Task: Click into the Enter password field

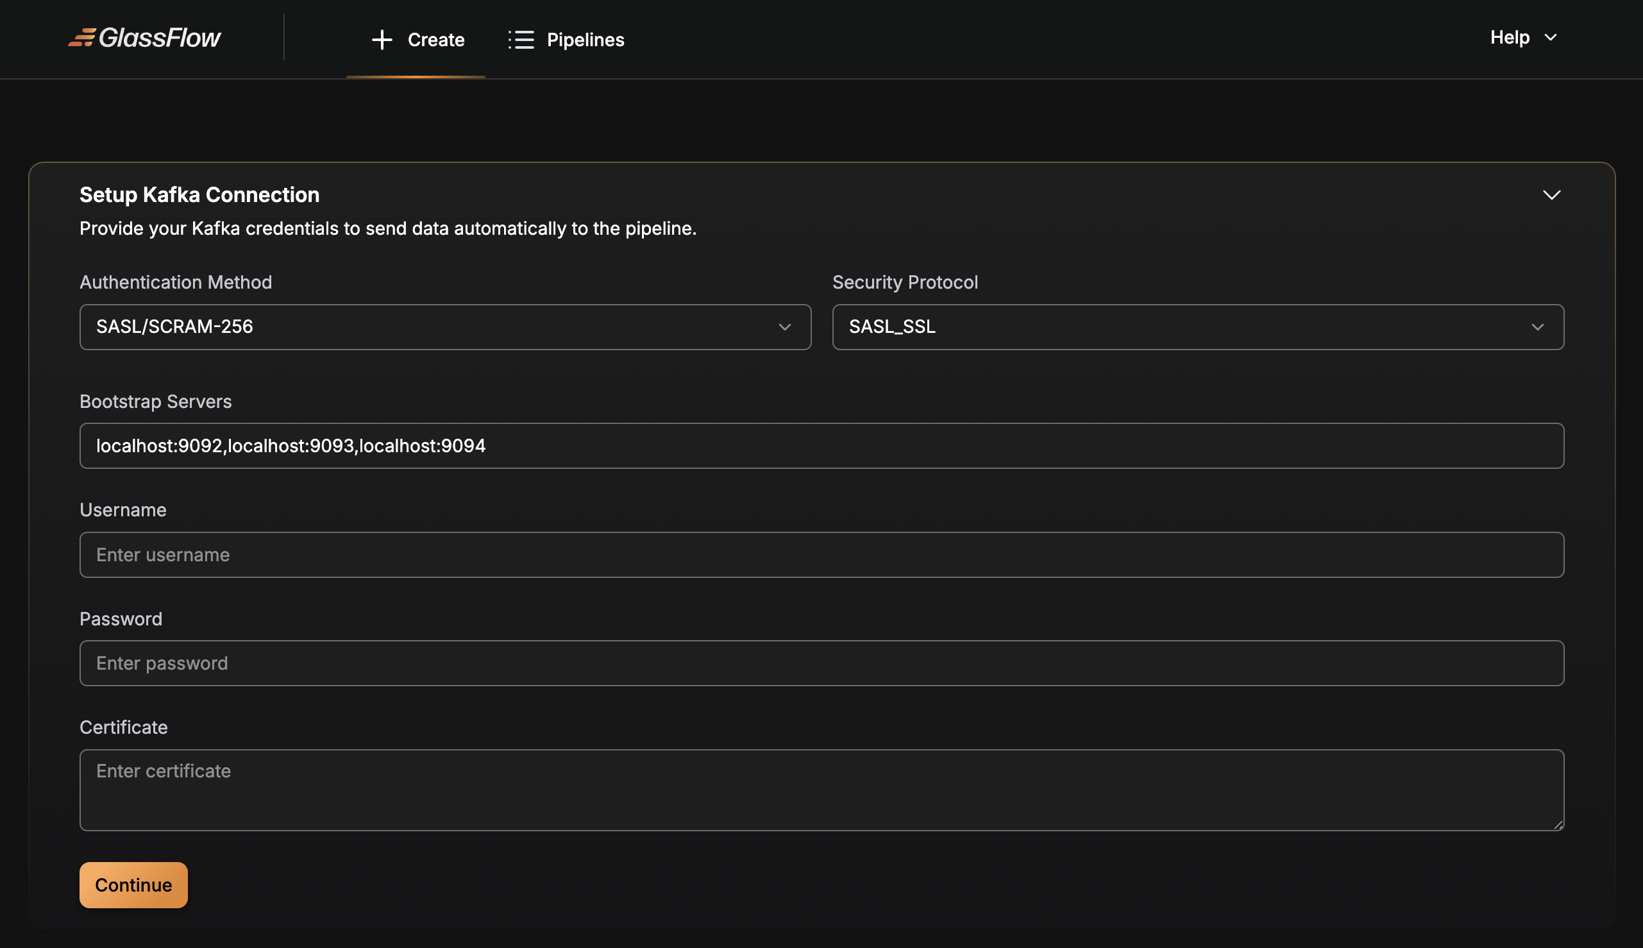Action: [821, 663]
